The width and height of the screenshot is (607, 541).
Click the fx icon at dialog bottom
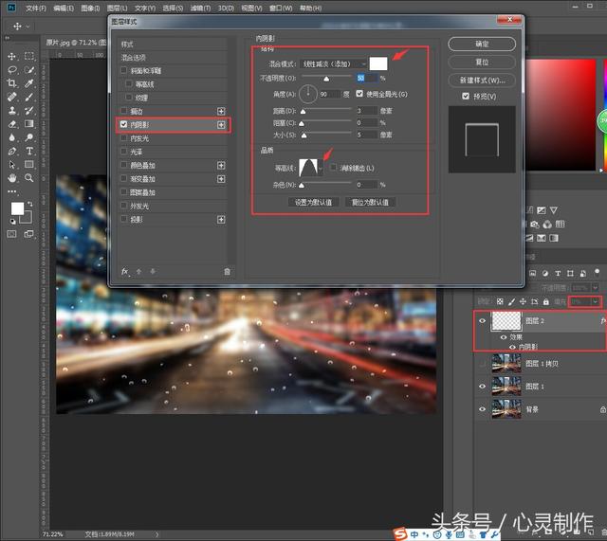[124, 272]
